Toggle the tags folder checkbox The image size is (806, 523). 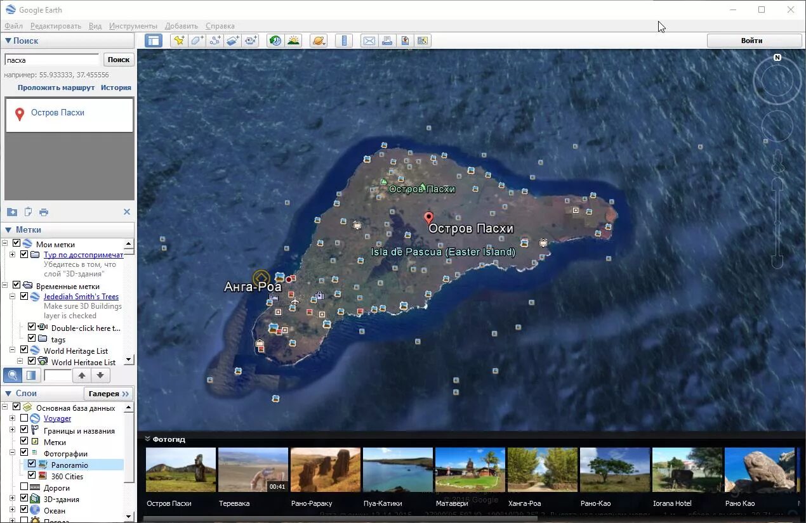32,339
